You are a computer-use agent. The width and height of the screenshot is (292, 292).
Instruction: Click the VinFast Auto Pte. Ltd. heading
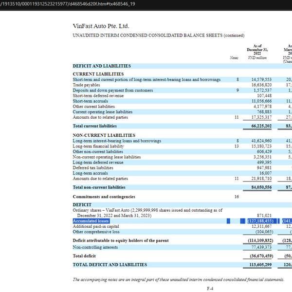pyautogui.click(x=101, y=26)
